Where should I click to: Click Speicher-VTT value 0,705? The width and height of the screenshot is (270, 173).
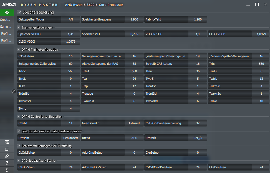tap(134, 34)
